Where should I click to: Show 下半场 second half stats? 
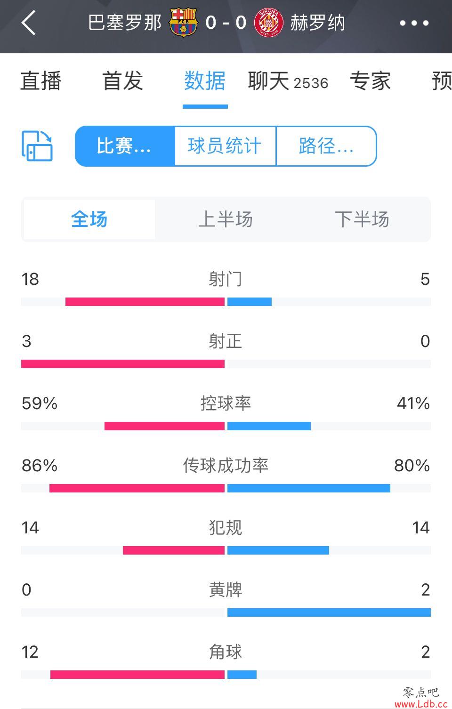coord(362,219)
